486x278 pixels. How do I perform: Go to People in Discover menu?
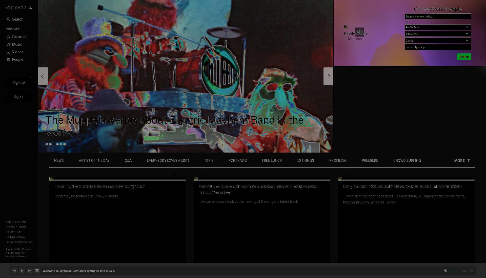(15, 60)
